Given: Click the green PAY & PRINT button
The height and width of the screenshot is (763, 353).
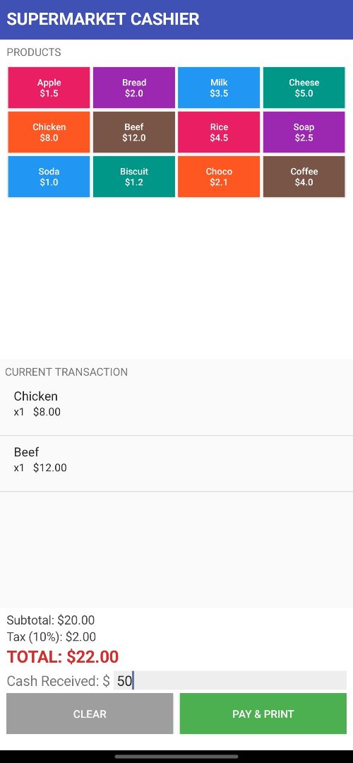Looking at the screenshot, I should tap(263, 714).
